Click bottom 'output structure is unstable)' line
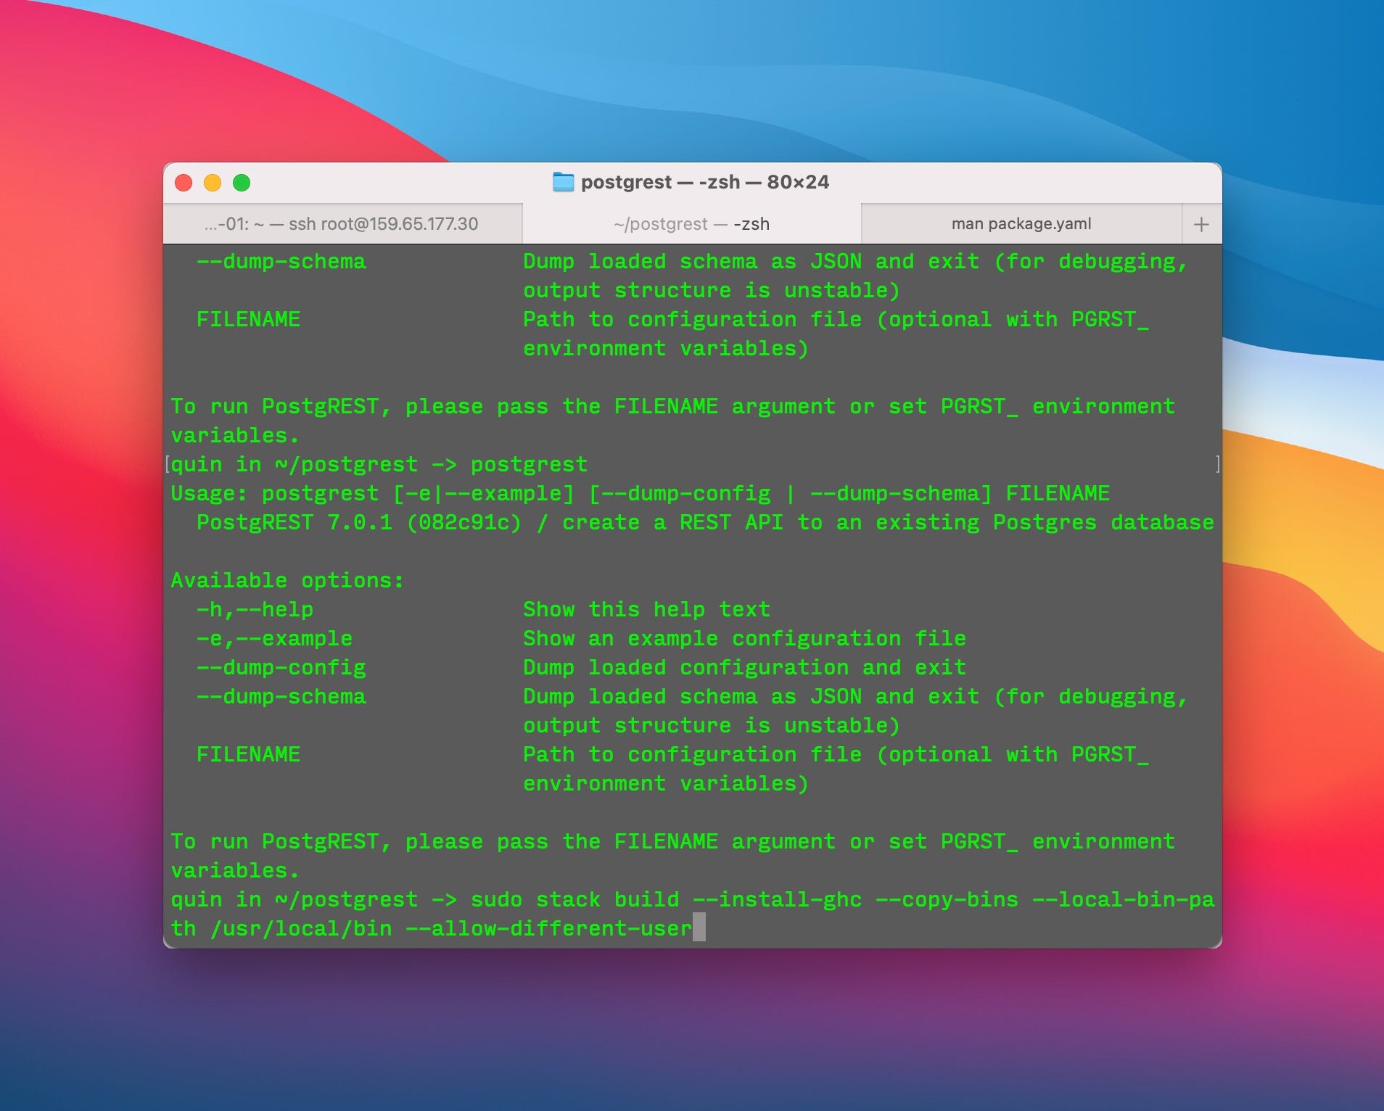This screenshot has height=1111, width=1384. 712,725
